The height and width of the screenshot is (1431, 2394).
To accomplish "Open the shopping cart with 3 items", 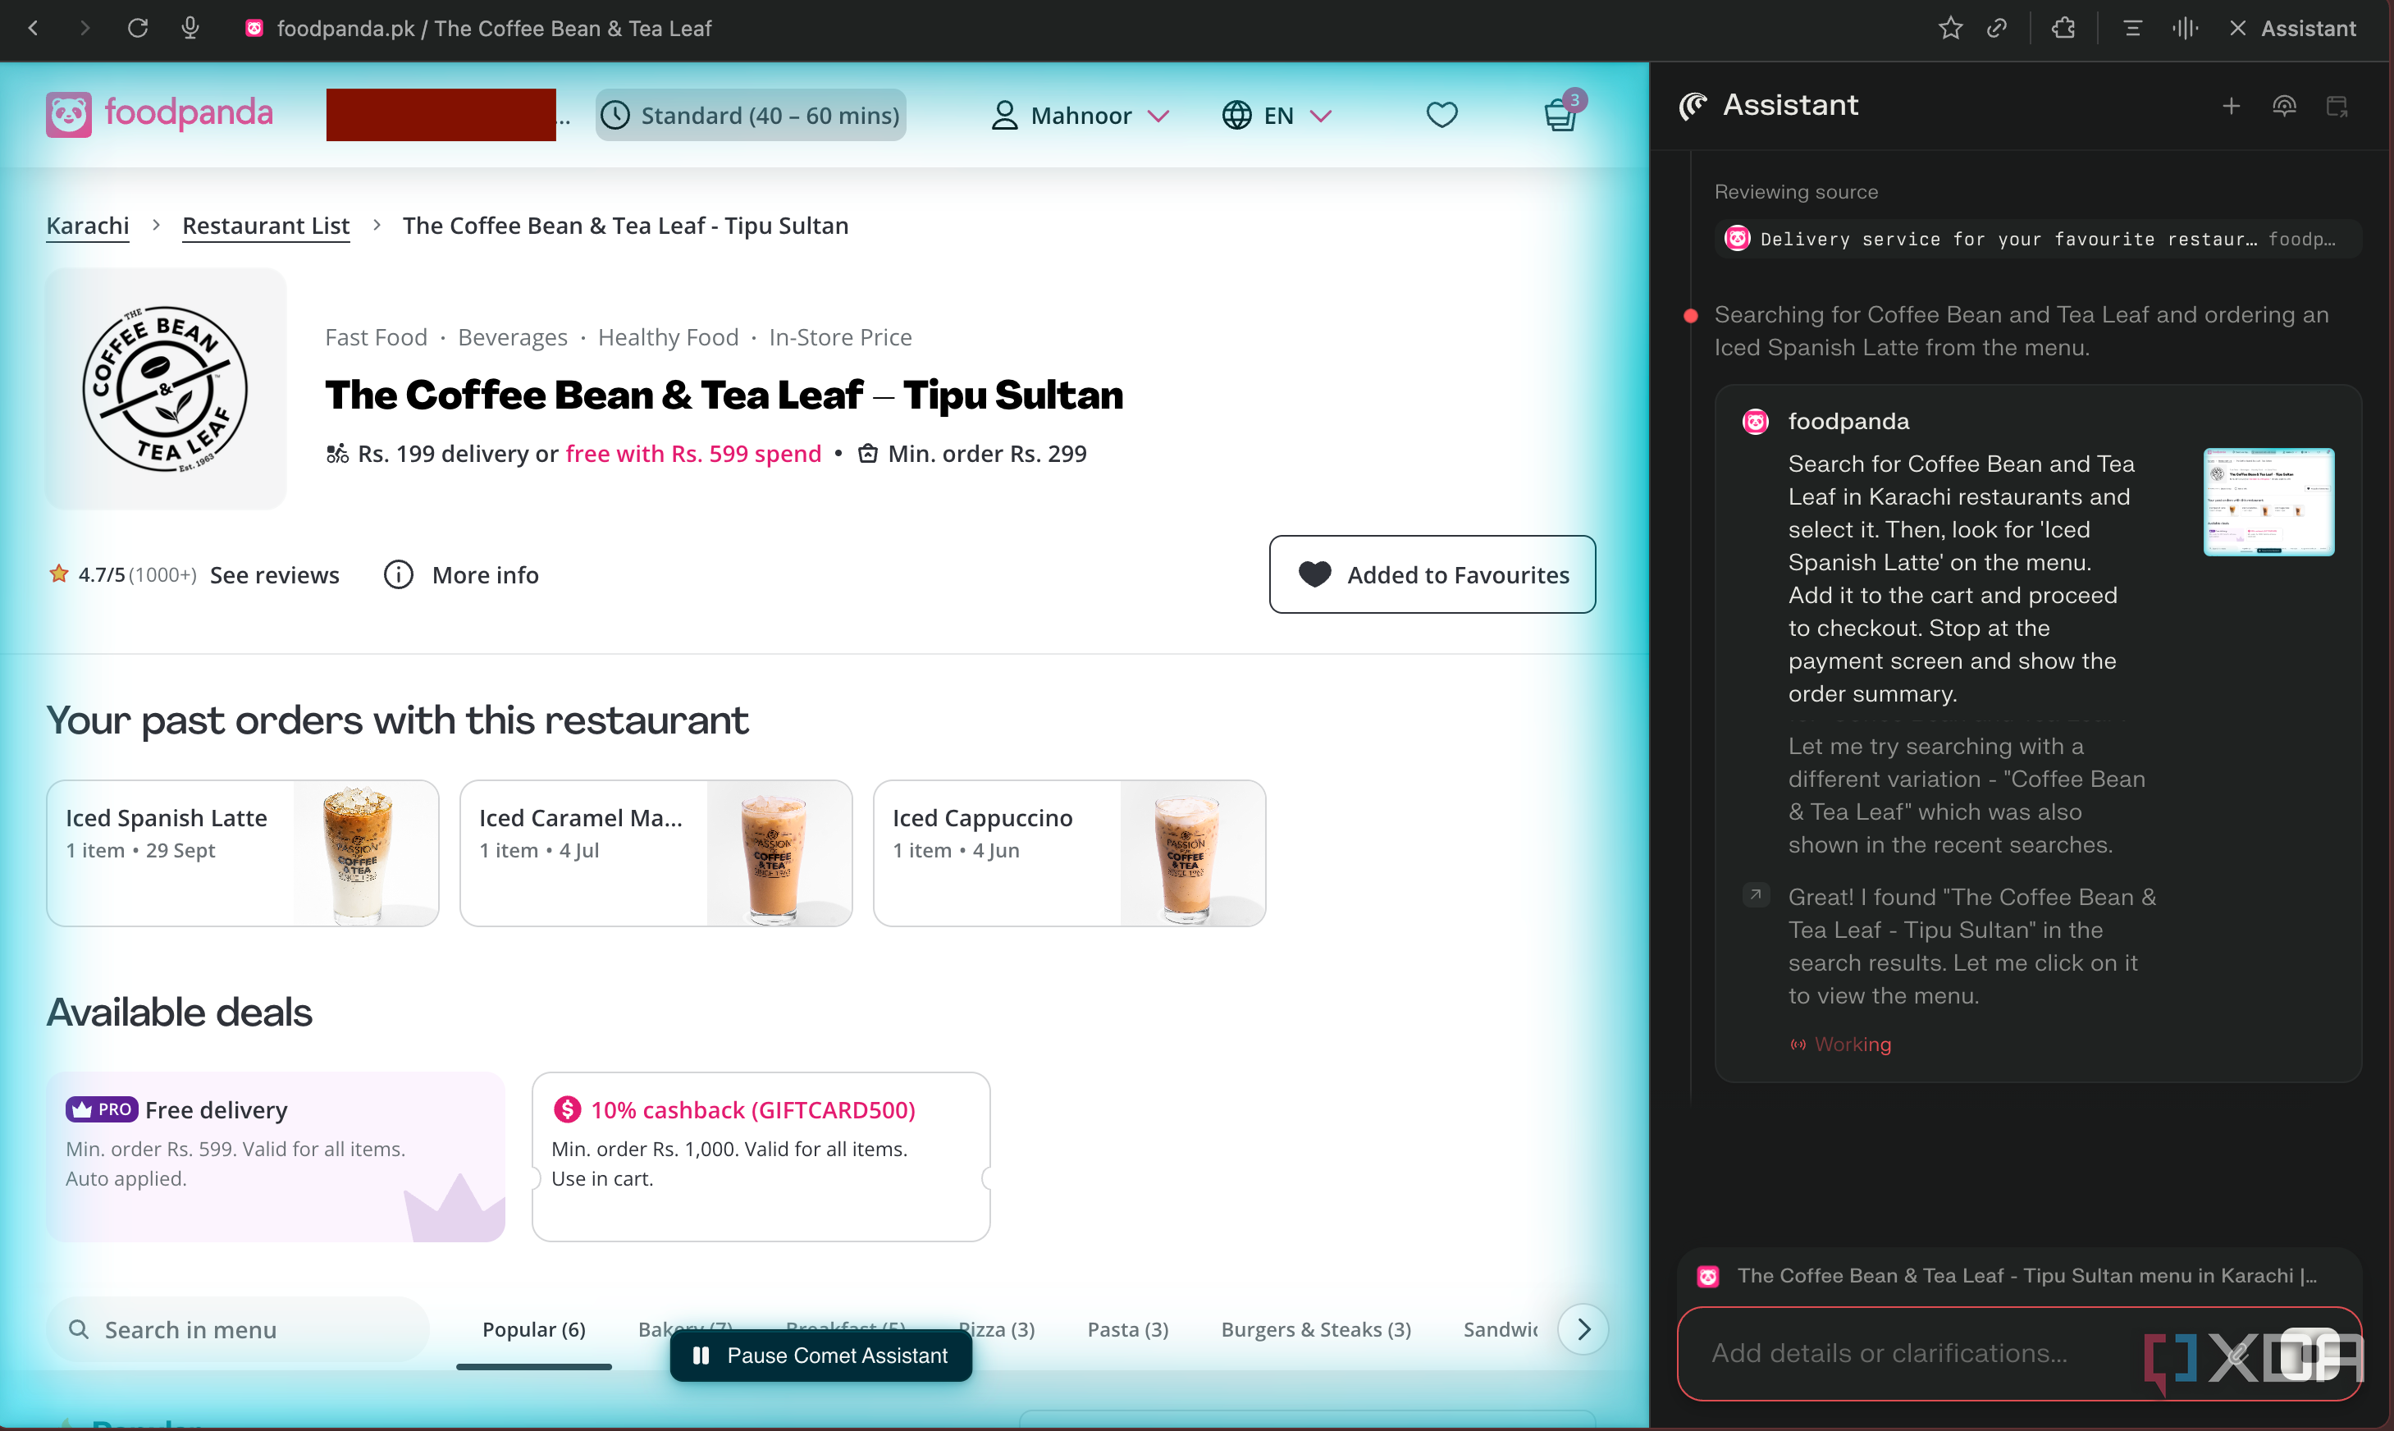I will coord(1561,114).
